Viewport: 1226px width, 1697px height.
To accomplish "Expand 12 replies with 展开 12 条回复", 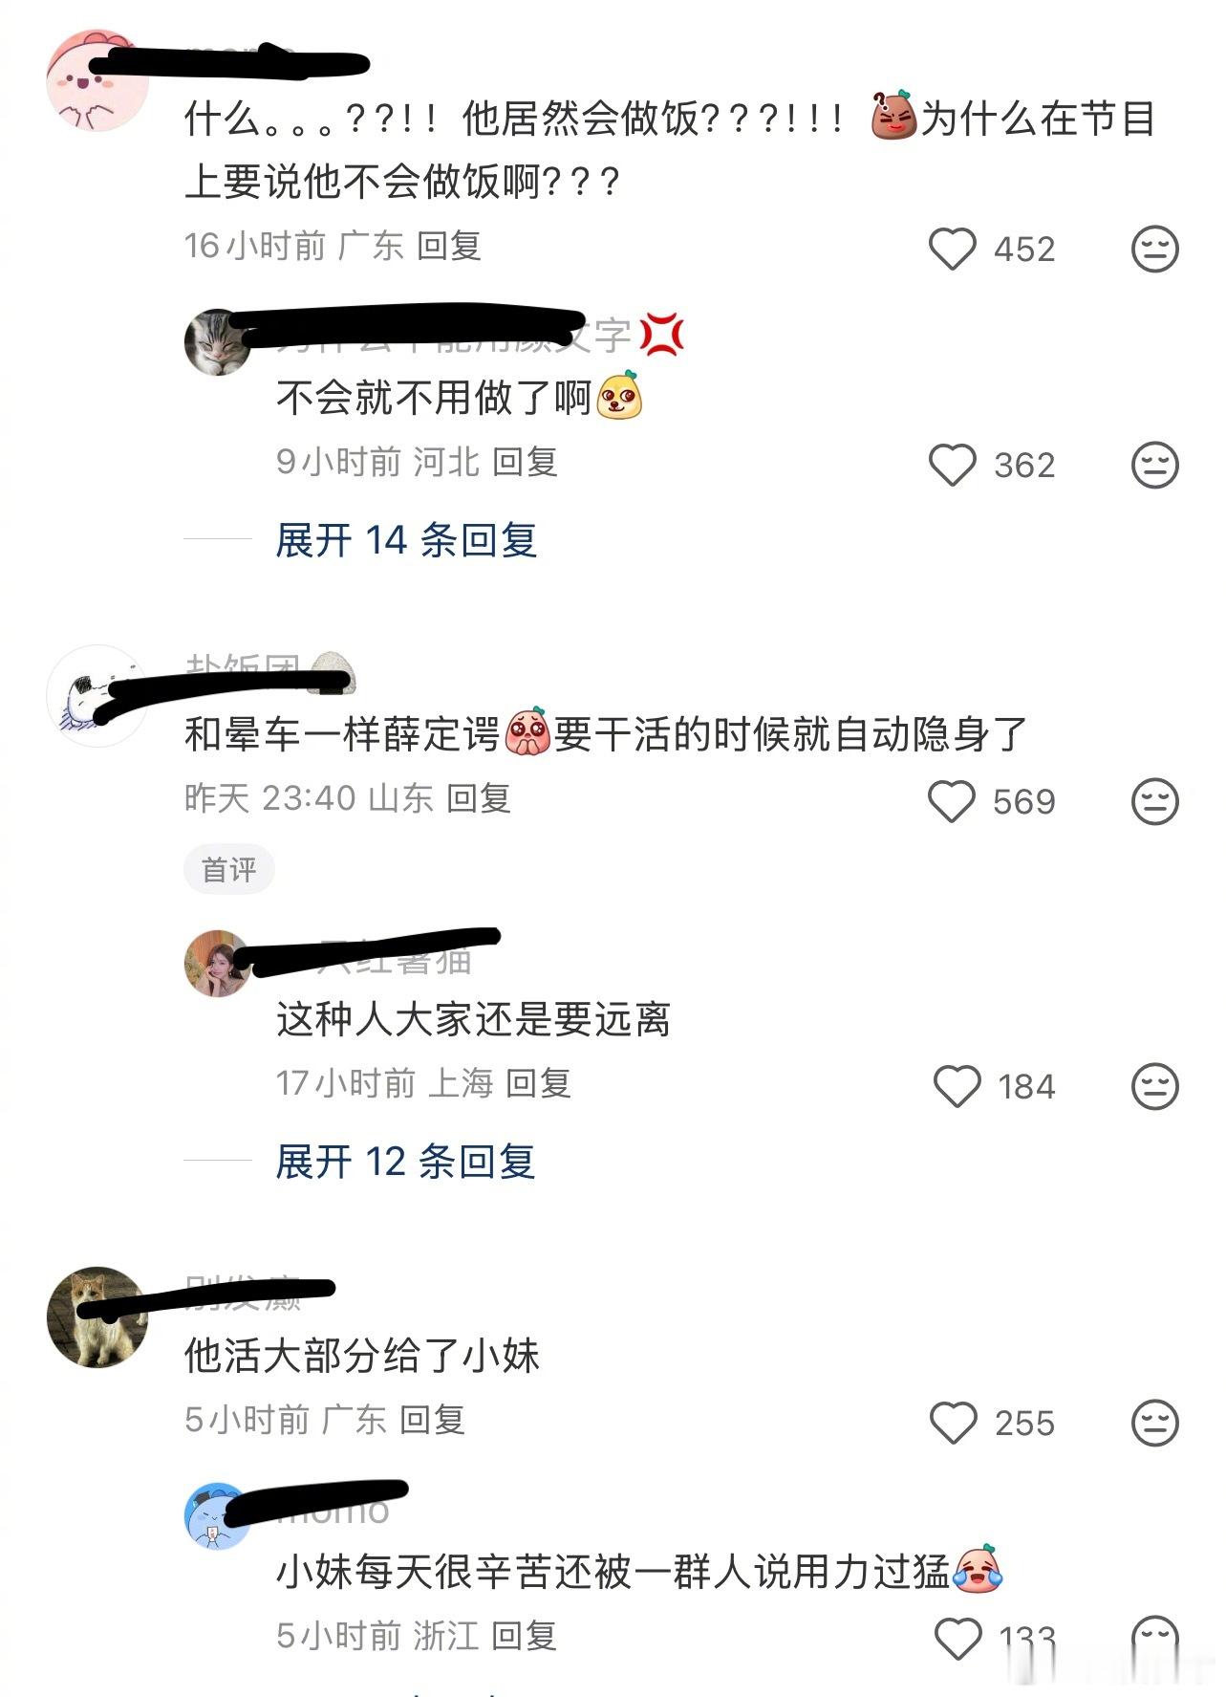I will coord(405,1162).
